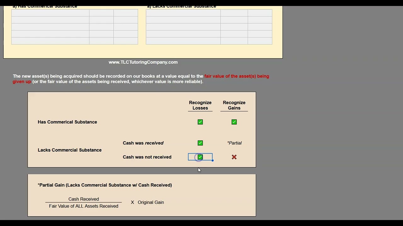Click the *Partial gains text

[234, 143]
